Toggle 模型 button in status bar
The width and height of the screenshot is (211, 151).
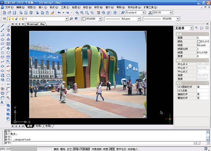112,149
